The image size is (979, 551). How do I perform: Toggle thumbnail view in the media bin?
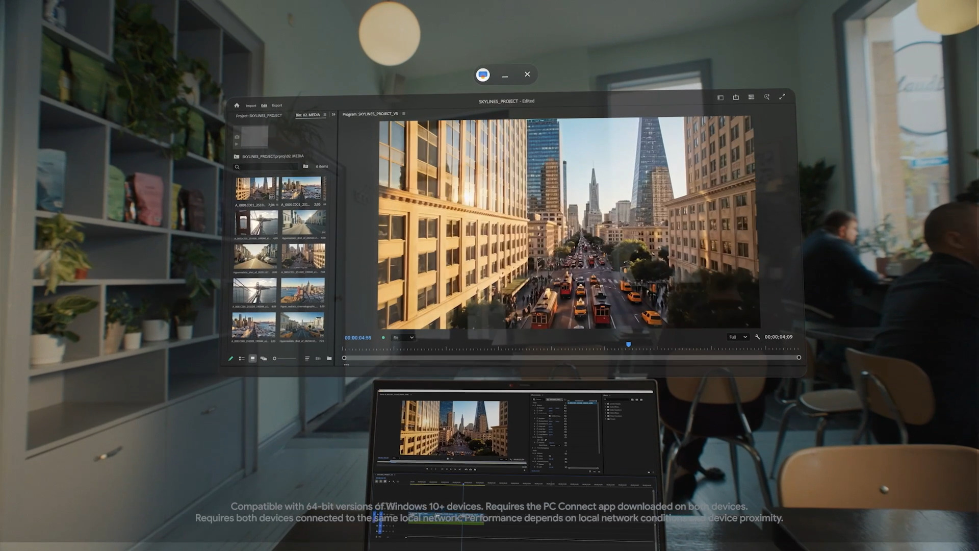[252, 359]
